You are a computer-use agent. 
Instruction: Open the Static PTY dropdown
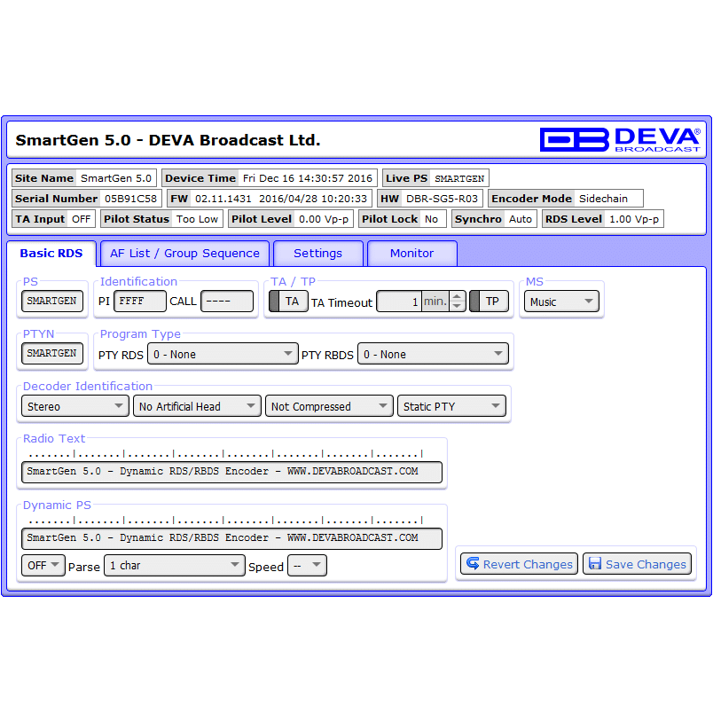tap(451, 406)
